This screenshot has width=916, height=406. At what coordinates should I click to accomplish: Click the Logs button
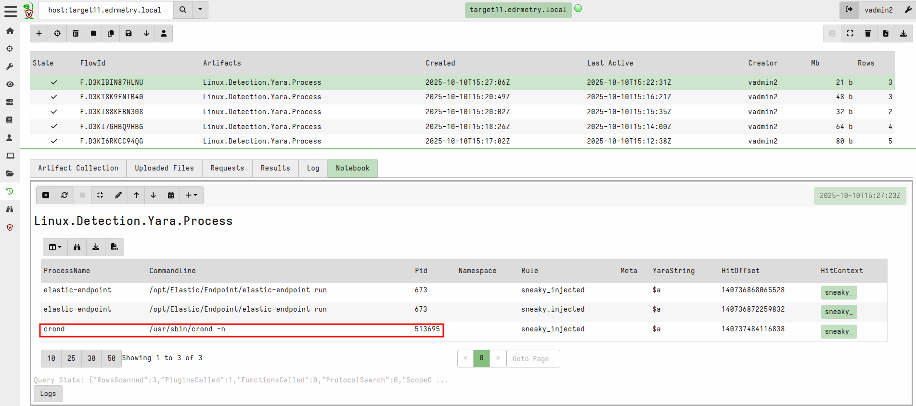tap(48, 393)
